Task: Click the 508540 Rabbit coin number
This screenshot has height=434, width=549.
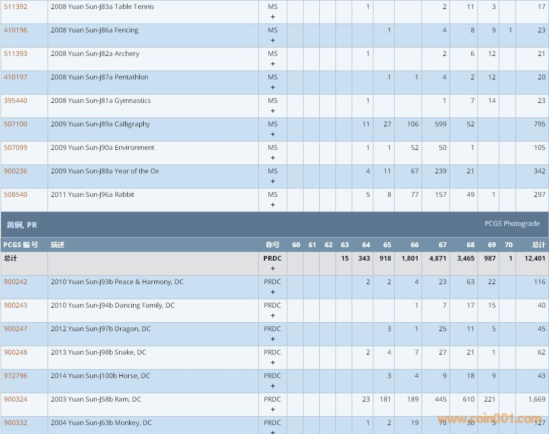Action: (x=16, y=195)
